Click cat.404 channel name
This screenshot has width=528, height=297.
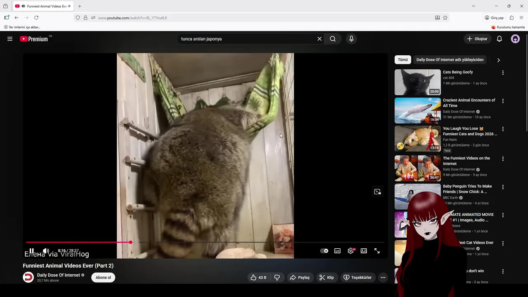(448, 78)
